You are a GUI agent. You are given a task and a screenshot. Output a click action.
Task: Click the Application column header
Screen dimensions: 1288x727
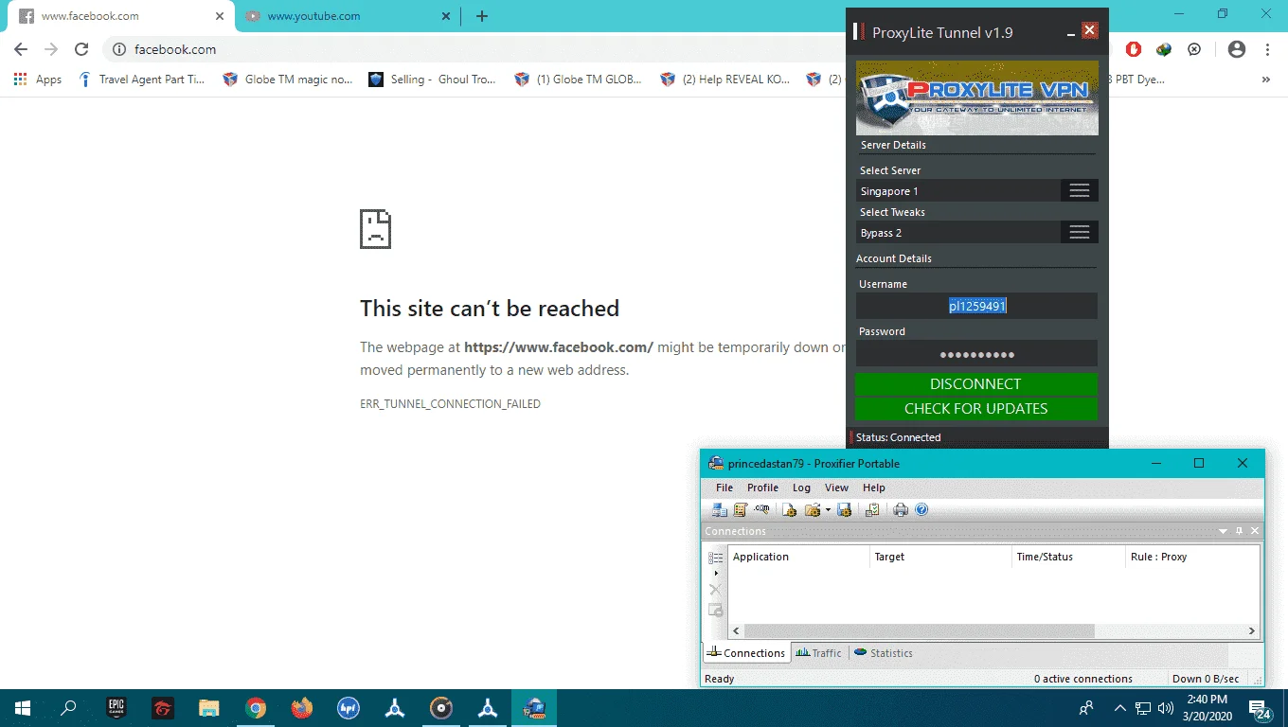[798, 557]
